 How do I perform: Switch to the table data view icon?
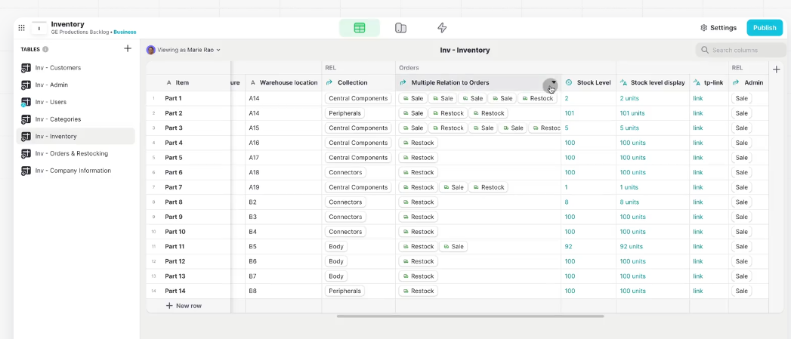click(359, 28)
